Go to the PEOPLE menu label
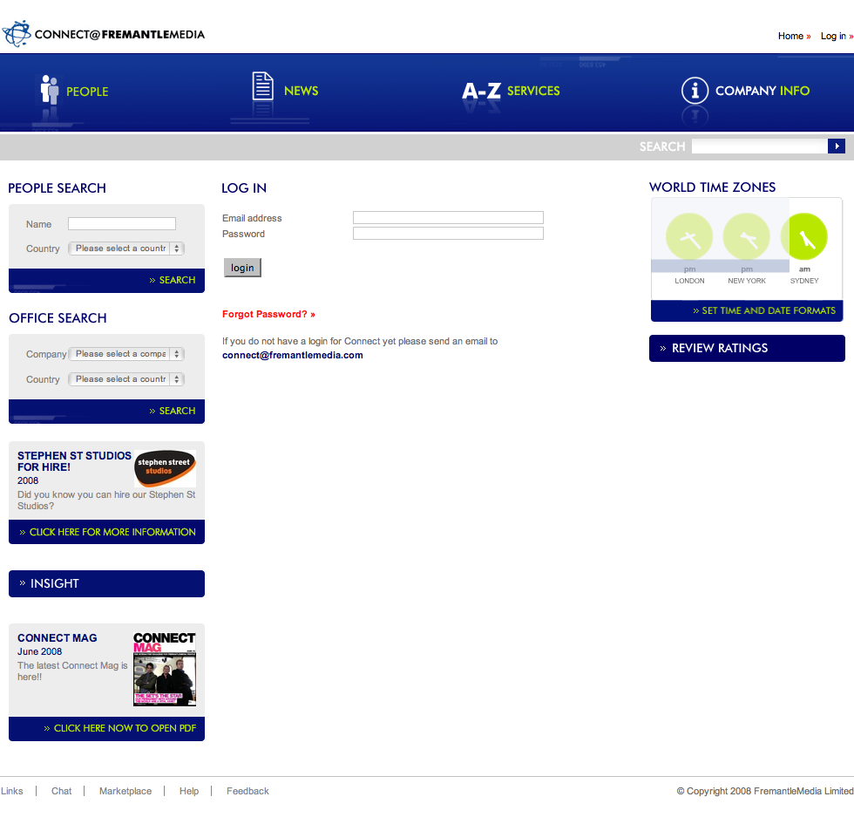 tap(87, 92)
